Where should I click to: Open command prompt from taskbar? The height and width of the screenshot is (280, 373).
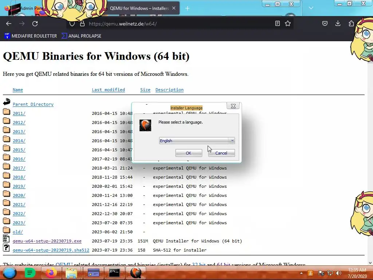coord(114,273)
